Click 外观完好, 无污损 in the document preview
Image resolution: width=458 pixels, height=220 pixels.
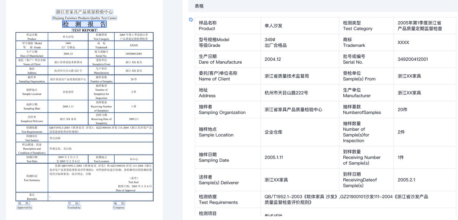[x=60, y=149]
